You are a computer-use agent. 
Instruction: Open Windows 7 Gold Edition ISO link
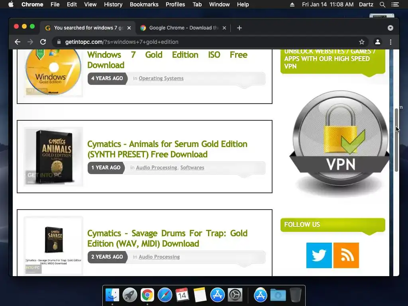coord(167,60)
